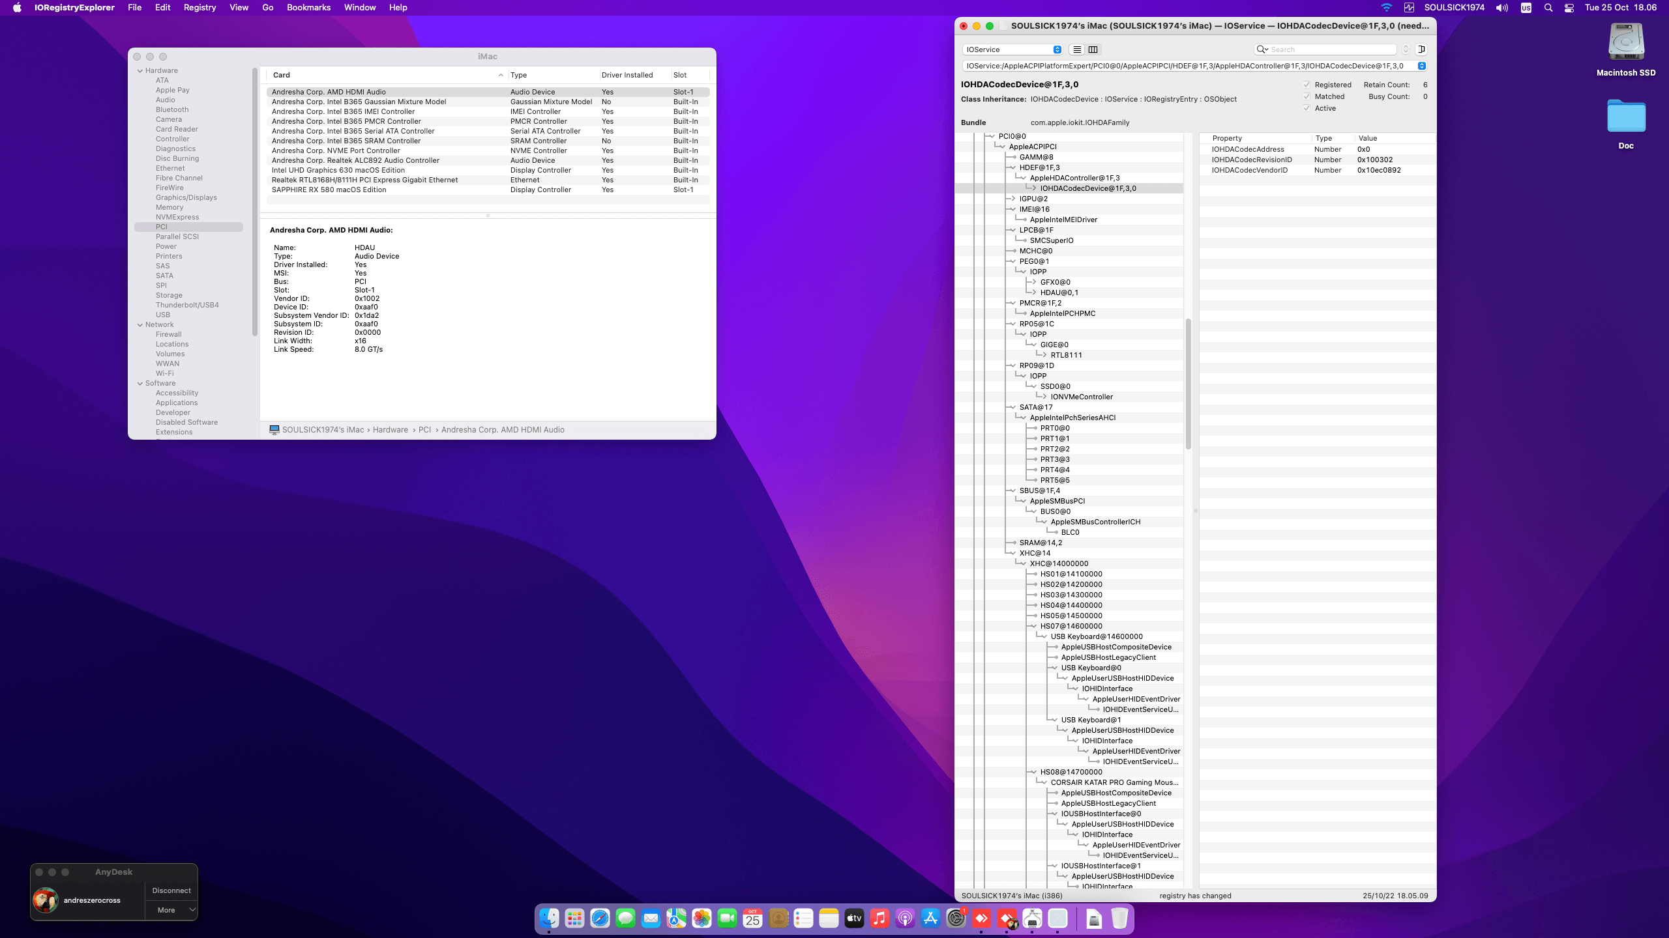Screen dimensions: 1669x938
Task: Open Calendar showing Oct 25 in Dock
Action: point(752,918)
